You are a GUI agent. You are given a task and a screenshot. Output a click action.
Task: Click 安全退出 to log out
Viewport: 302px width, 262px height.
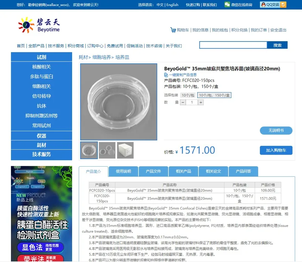(278, 30)
